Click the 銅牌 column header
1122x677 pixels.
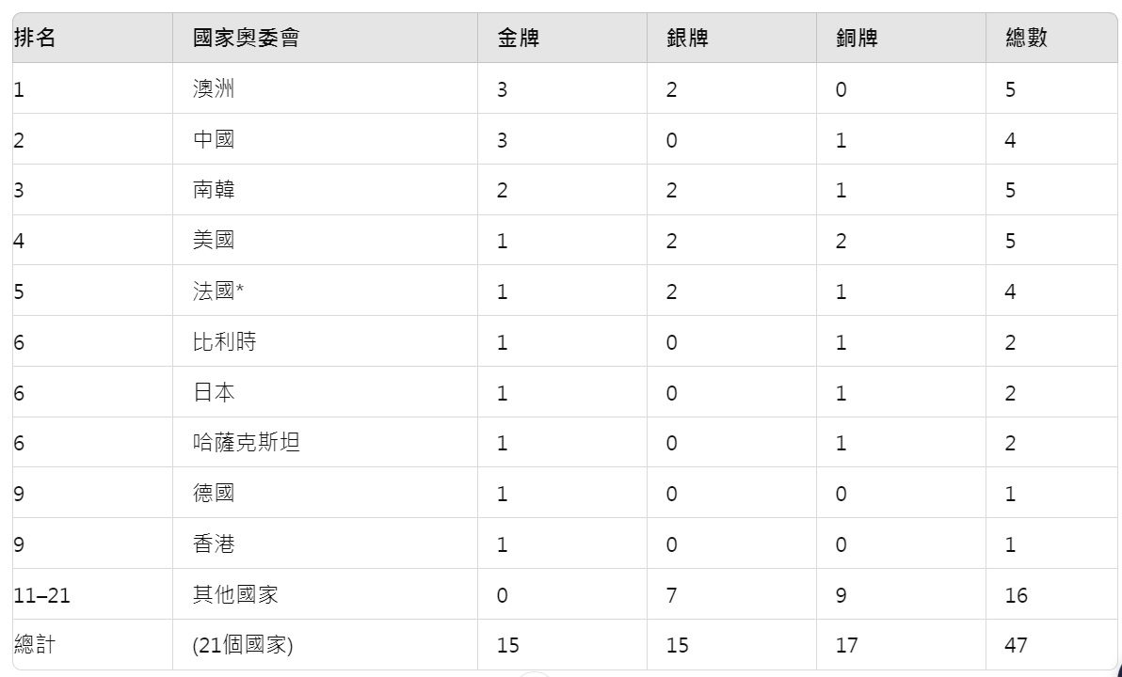pos(857,39)
